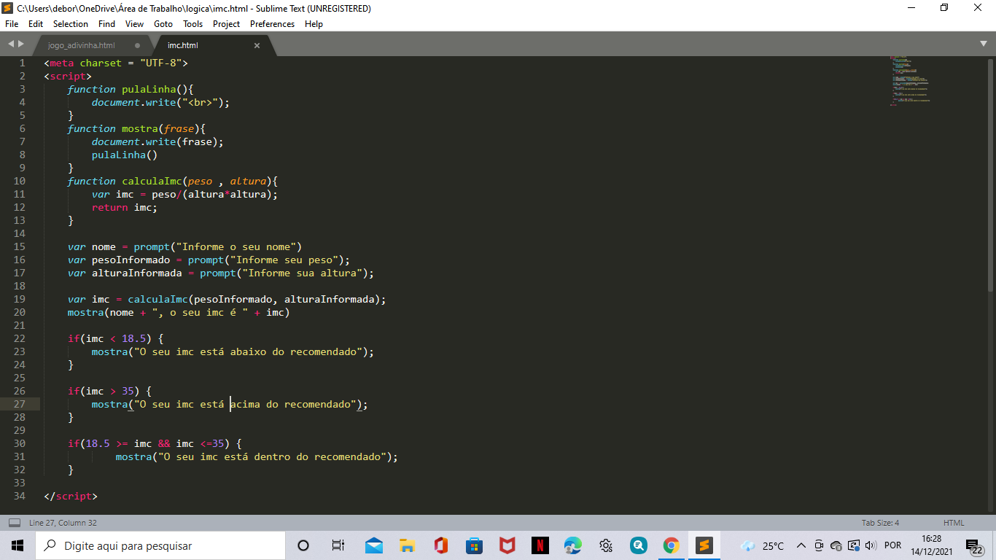Open the teal magnifier app on taskbar

(x=639, y=545)
